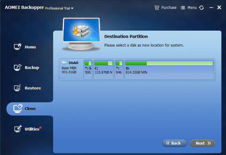Click the Utilities wrench icon

pyautogui.click(x=18, y=129)
